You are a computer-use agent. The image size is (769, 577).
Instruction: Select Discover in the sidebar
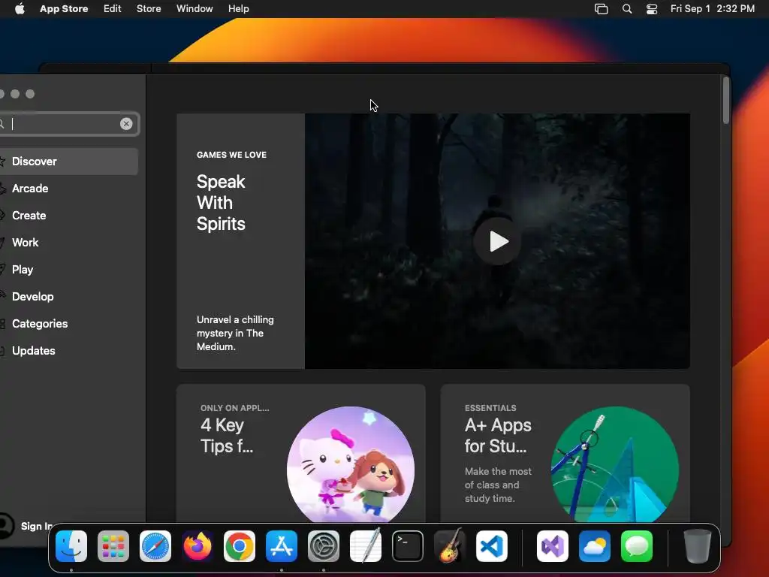click(68, 162)
